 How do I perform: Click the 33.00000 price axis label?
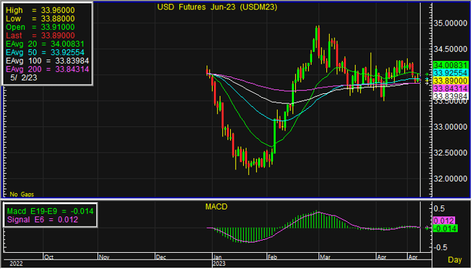click(450, 127)
